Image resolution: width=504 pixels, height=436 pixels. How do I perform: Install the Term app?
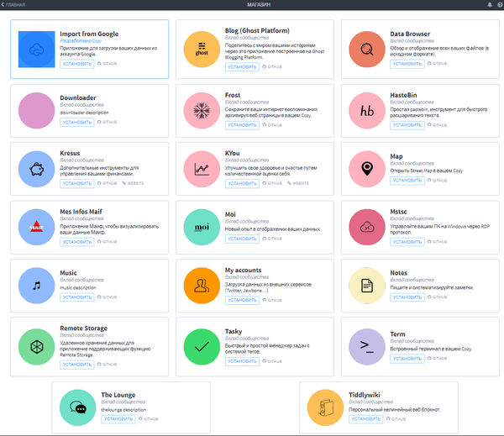407,358
